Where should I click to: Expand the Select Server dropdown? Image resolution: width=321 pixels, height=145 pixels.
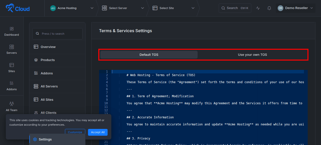tap(142, 8)
